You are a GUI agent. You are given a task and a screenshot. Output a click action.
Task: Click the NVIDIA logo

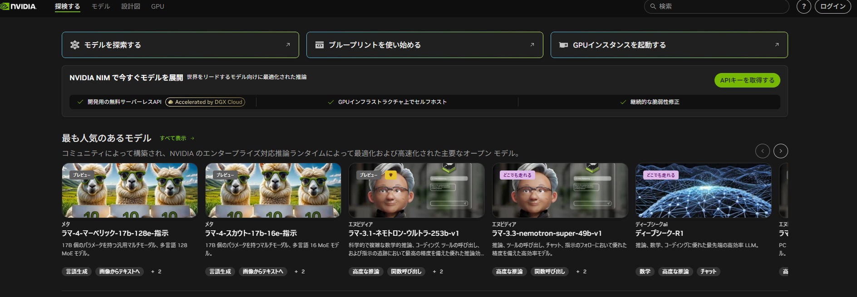(19, 6)
